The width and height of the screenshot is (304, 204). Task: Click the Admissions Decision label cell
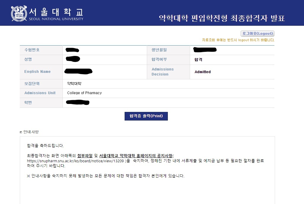coord(168,72)
